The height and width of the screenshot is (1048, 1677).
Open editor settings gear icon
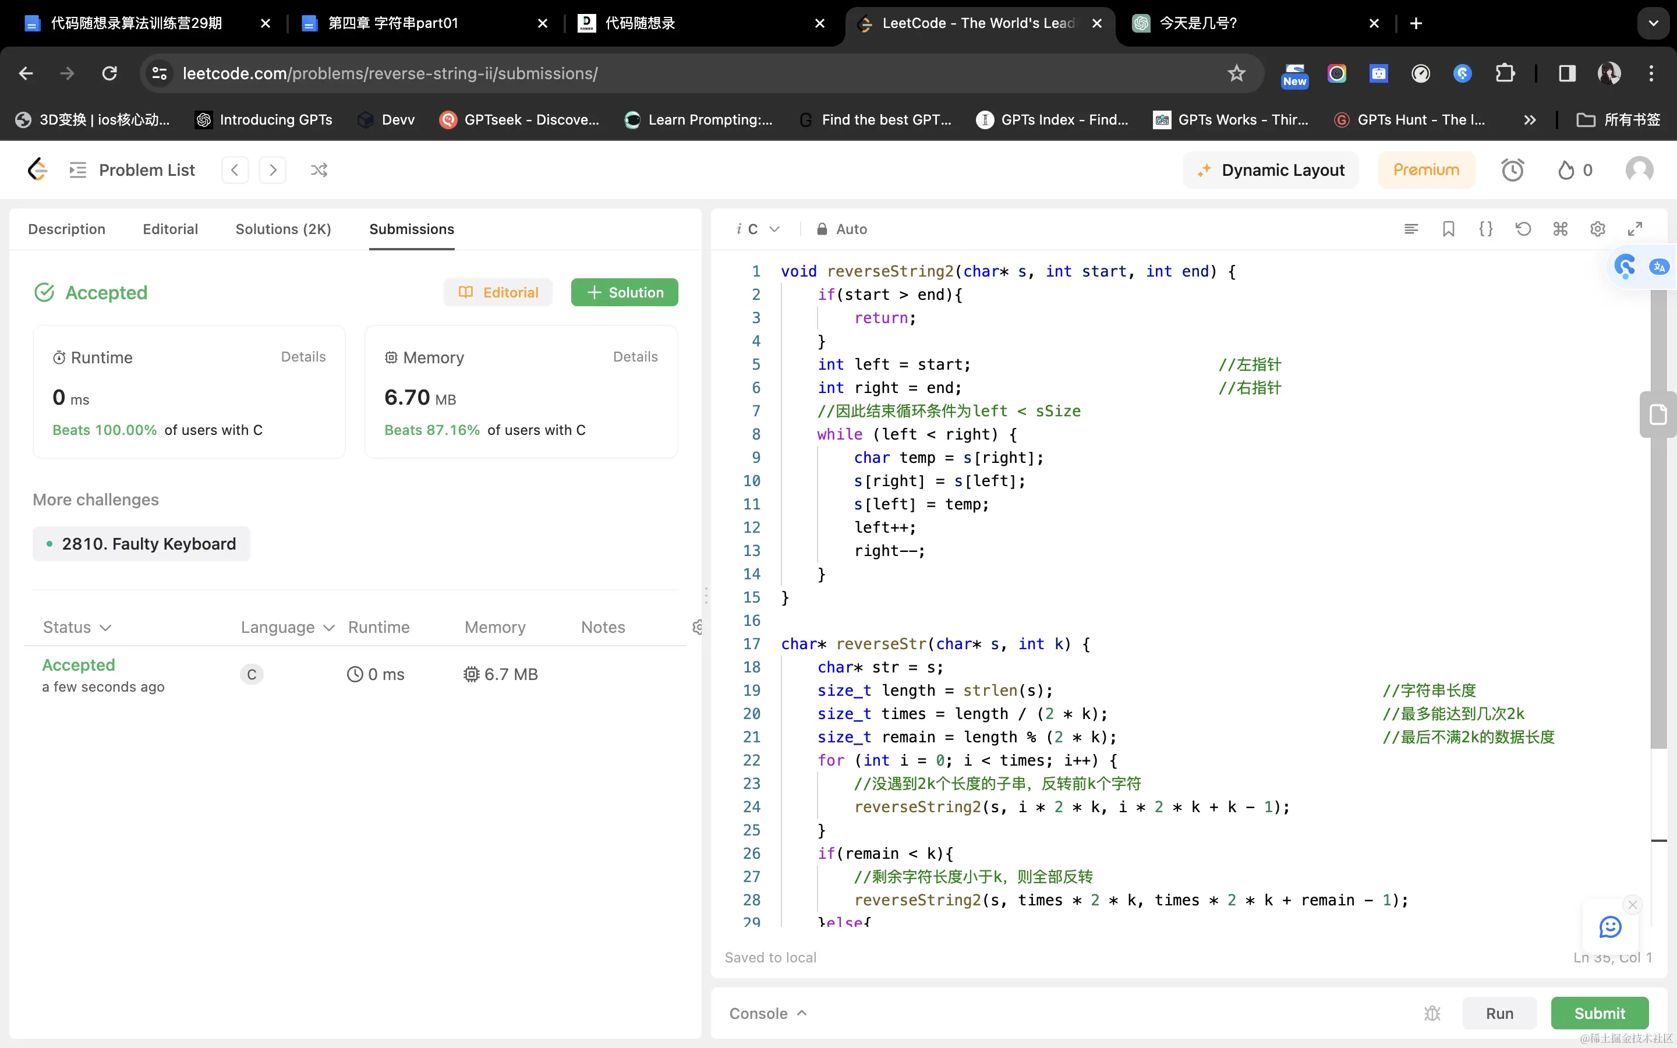1597,229
